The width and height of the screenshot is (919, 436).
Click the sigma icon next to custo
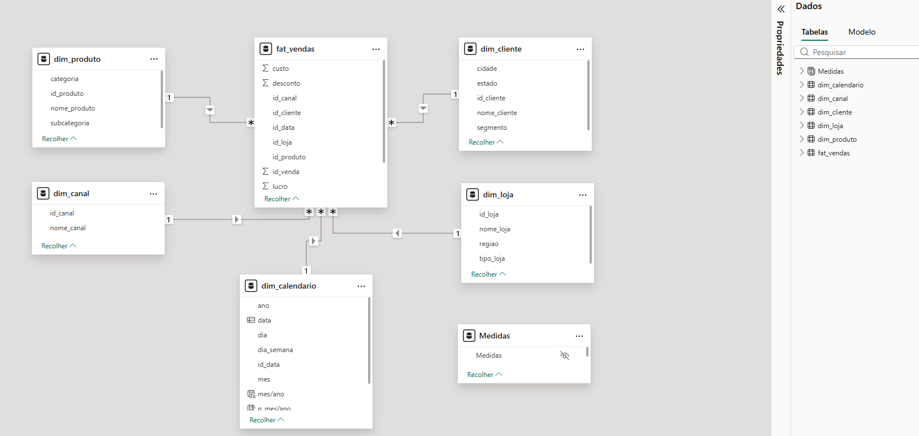pos(266,68)
